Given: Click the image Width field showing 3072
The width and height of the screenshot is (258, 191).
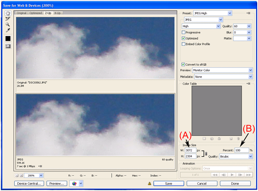Looking at the screenshot, I should 191,150.
